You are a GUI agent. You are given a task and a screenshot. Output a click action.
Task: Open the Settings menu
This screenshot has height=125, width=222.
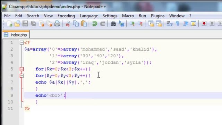tap(110, 16)
